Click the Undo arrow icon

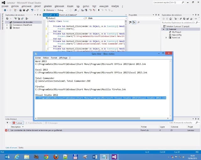click(x=32, y=10)
